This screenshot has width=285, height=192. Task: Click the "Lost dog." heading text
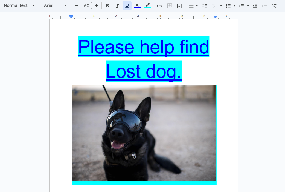[144, 71]
